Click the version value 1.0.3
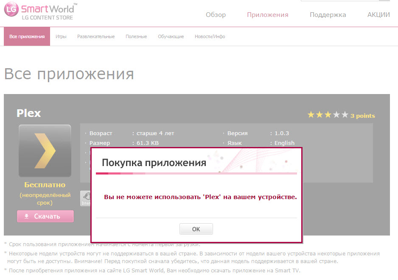398x280 pixels. click(282, 133)
